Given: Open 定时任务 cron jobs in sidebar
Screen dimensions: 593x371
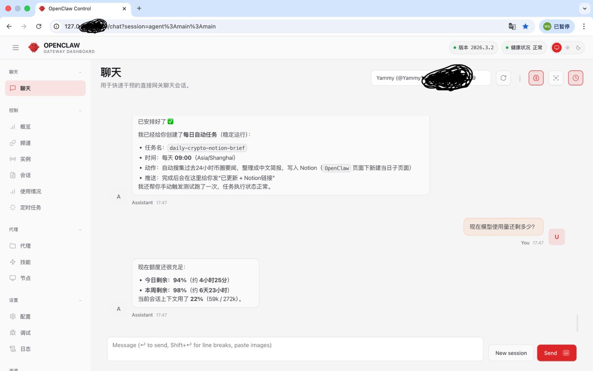Looking at the screenshot, I should click(45, 208).
